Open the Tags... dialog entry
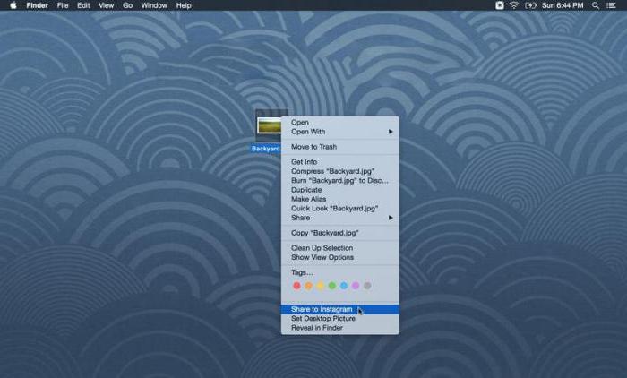 [339, 272]
